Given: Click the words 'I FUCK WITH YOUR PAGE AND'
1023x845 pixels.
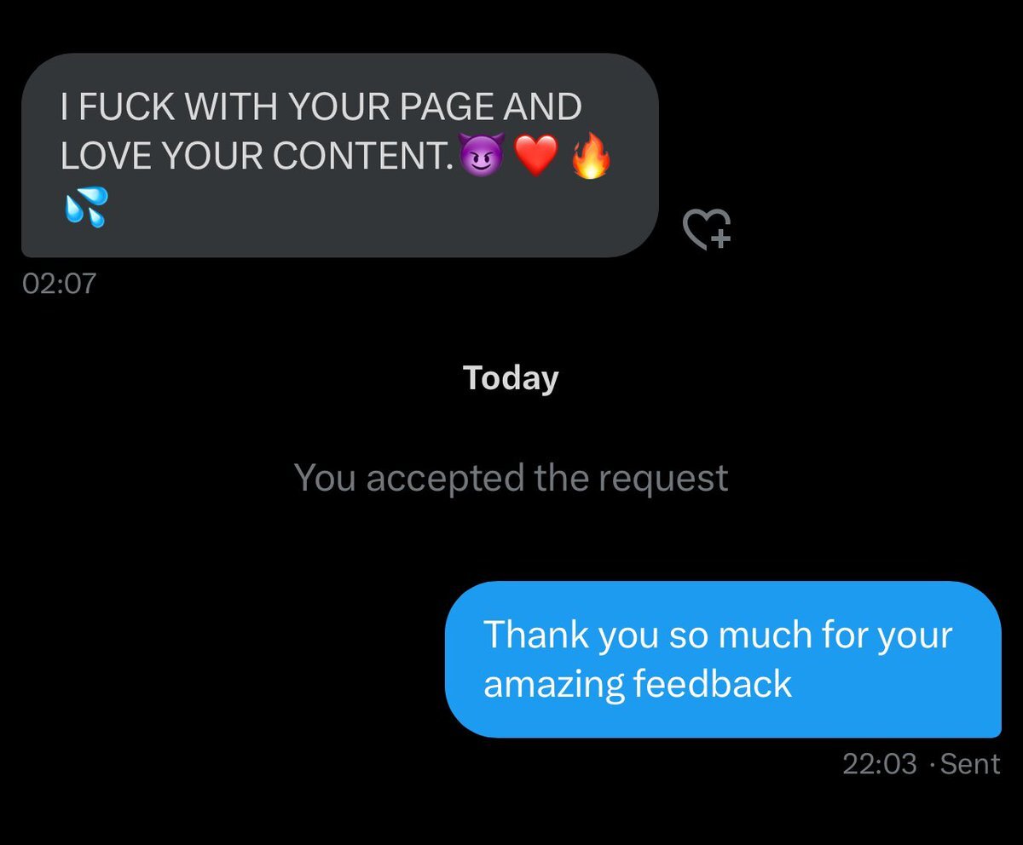Looking at the screenshot, I should point(321,107).
